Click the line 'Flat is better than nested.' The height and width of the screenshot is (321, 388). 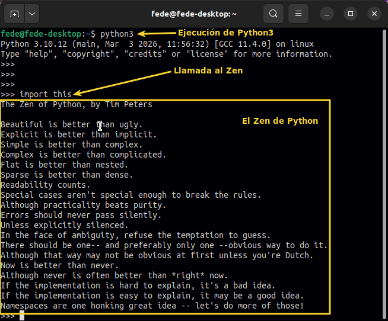64,165
